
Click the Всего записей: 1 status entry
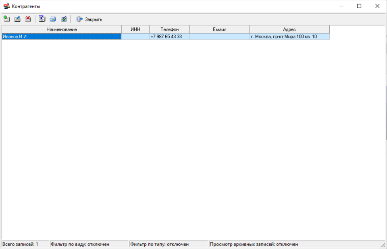(x=25, y=244)
